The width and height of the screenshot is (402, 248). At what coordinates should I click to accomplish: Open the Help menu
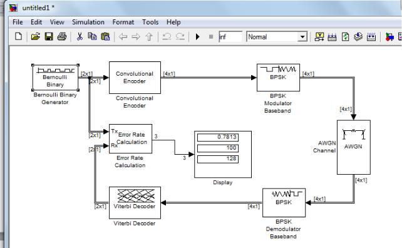click(x=173, y=22)
